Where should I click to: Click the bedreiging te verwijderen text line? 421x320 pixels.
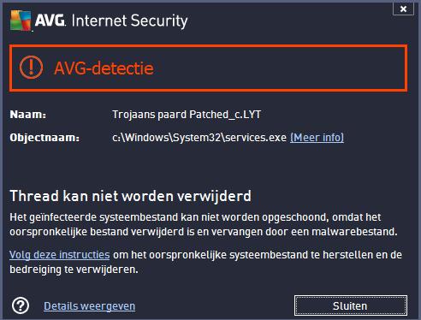[x=74, y=270]
